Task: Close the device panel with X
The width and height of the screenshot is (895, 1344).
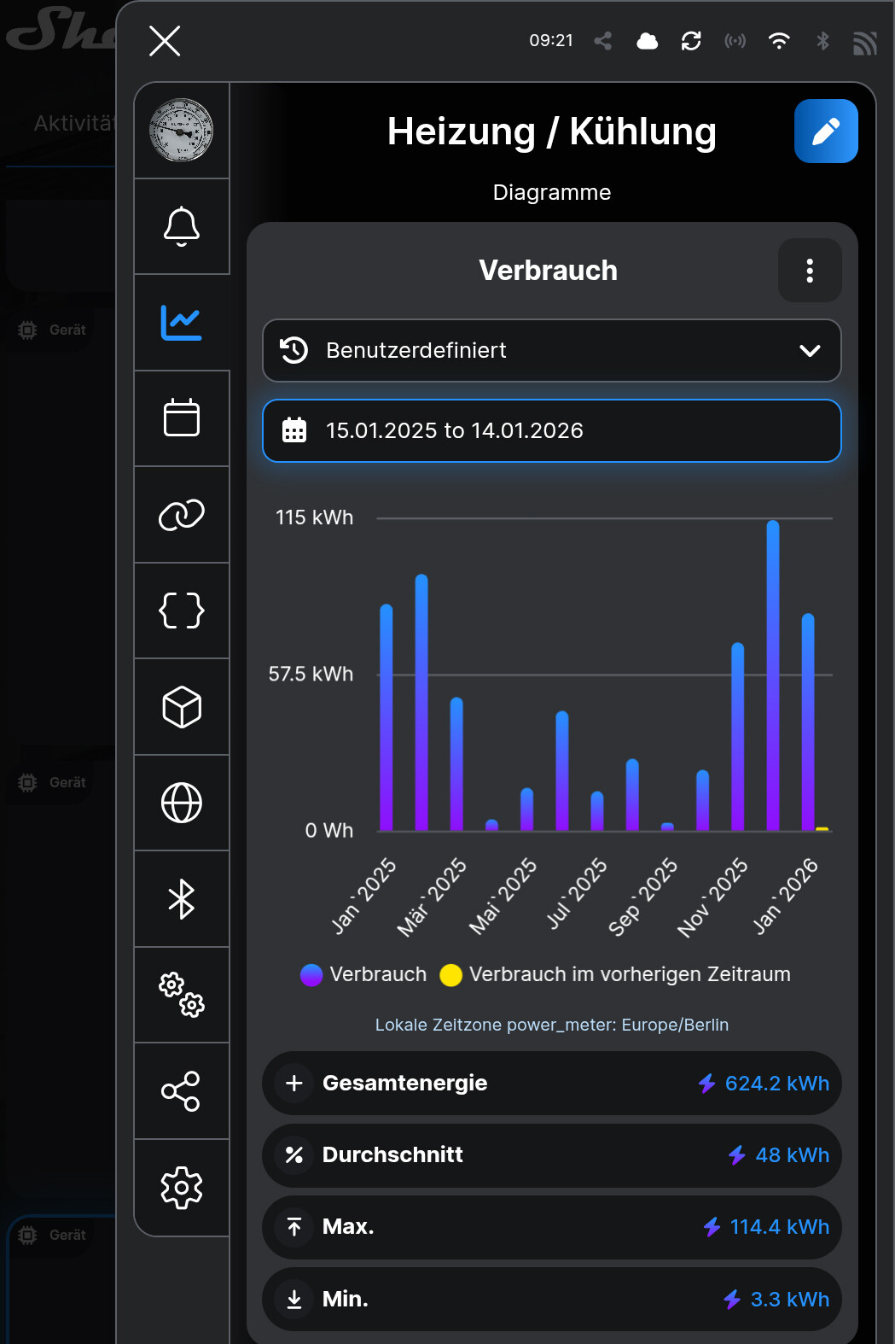Action: pos(165,40)
